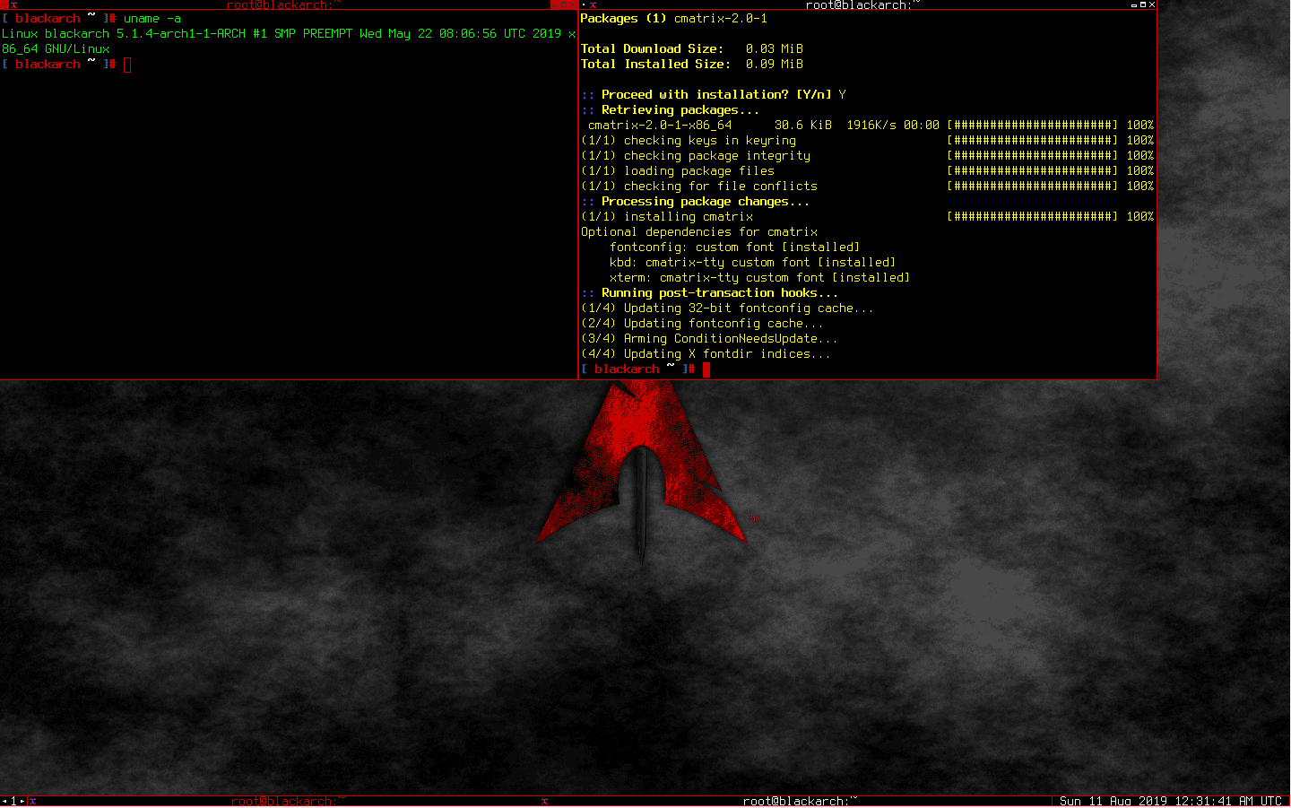This screenshot has height=808, width=1291.
Task: Click the '30.6 KiB' download size value
Action: tap(803, 126)
